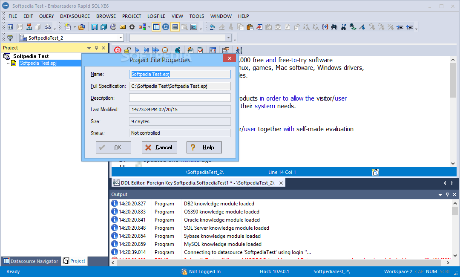Toggle pin on the Output panel
The width and height of the screenshot is (460, 277).
447,195
